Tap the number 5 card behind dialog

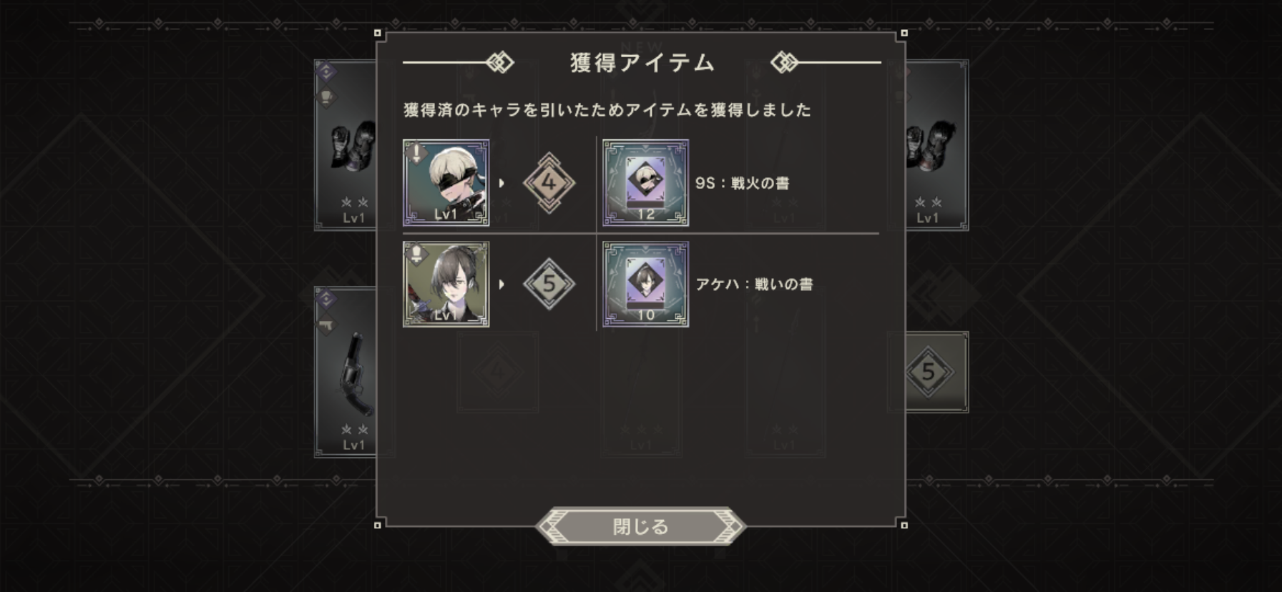pos(936,372)
